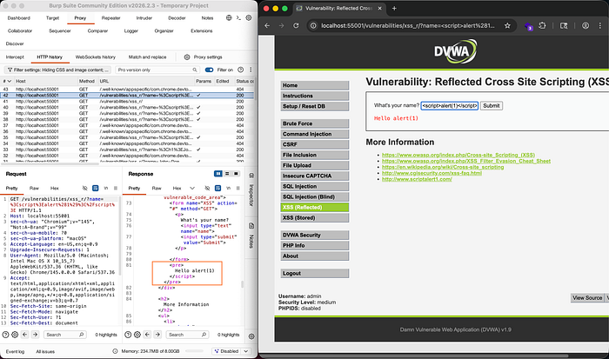Open the OWASP XSS Filter Evasion link
Image resolution: width=609 pixels, height=359 pixels.
[466, 161]
